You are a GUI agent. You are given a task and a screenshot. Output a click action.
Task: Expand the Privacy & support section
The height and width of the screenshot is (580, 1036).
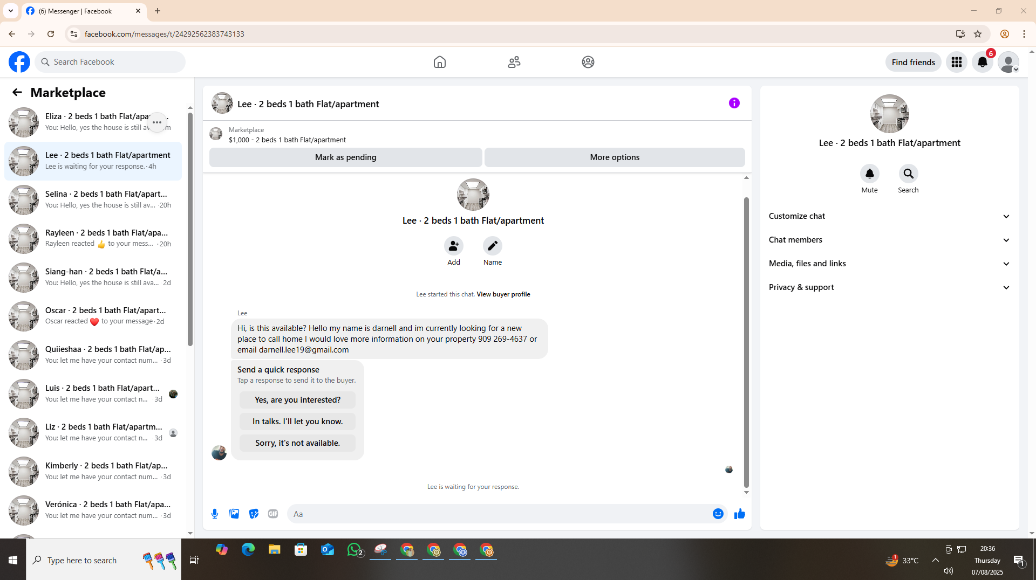point(890,287)
